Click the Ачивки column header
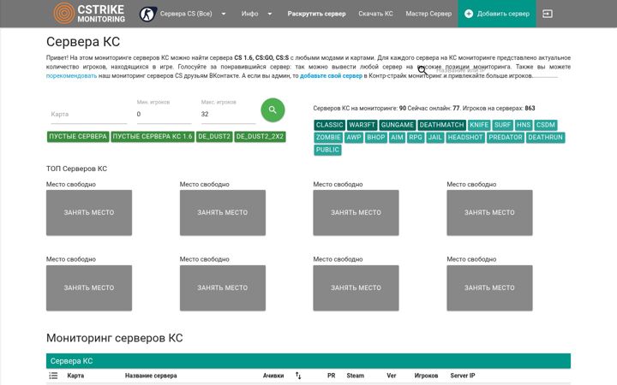The height and width of the screenshot is (385, 617). [273, 376]
